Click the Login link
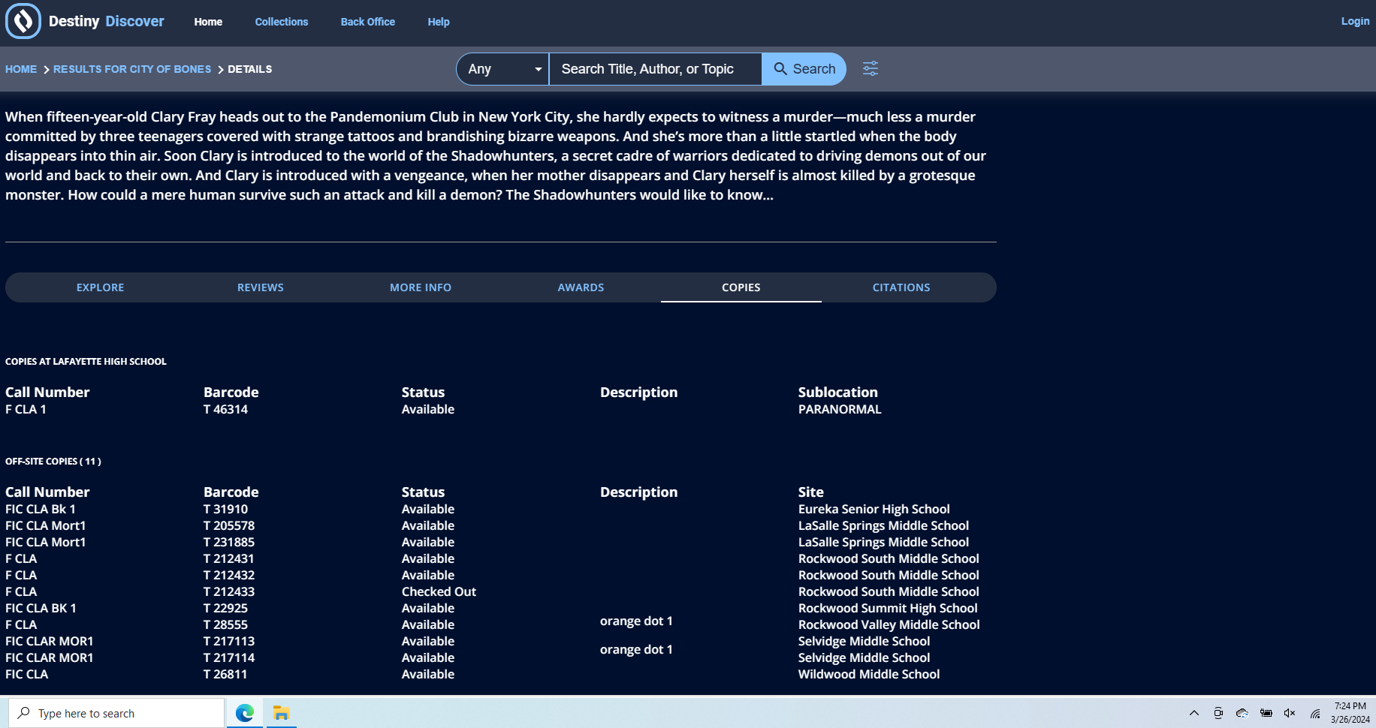The image size is (1376, 728). click(1355, 21)
